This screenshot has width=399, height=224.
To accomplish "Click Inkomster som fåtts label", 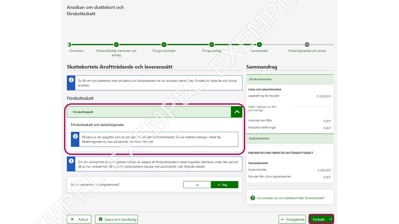I will pyautogui.click(x=260, y=120).
